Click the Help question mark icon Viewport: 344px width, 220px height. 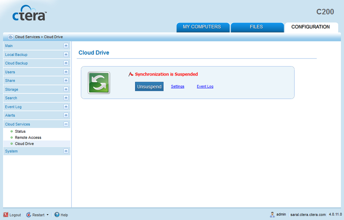coord(57,215)
